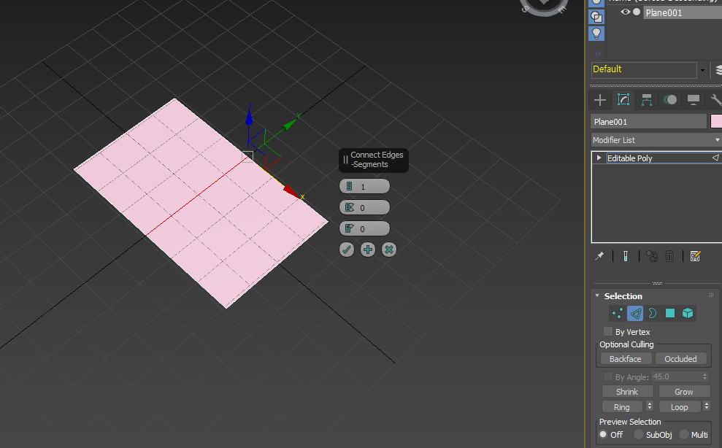Select Multi preview selection radio
This screenshot has height=448, width=722.
684,434
